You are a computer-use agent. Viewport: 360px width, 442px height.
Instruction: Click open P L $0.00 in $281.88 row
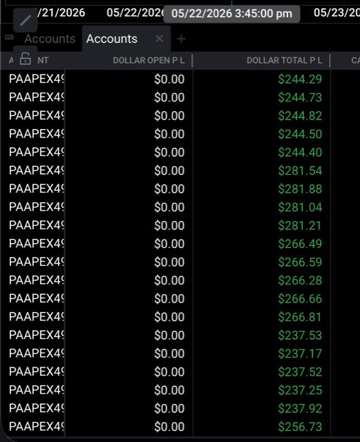point(169,189)
